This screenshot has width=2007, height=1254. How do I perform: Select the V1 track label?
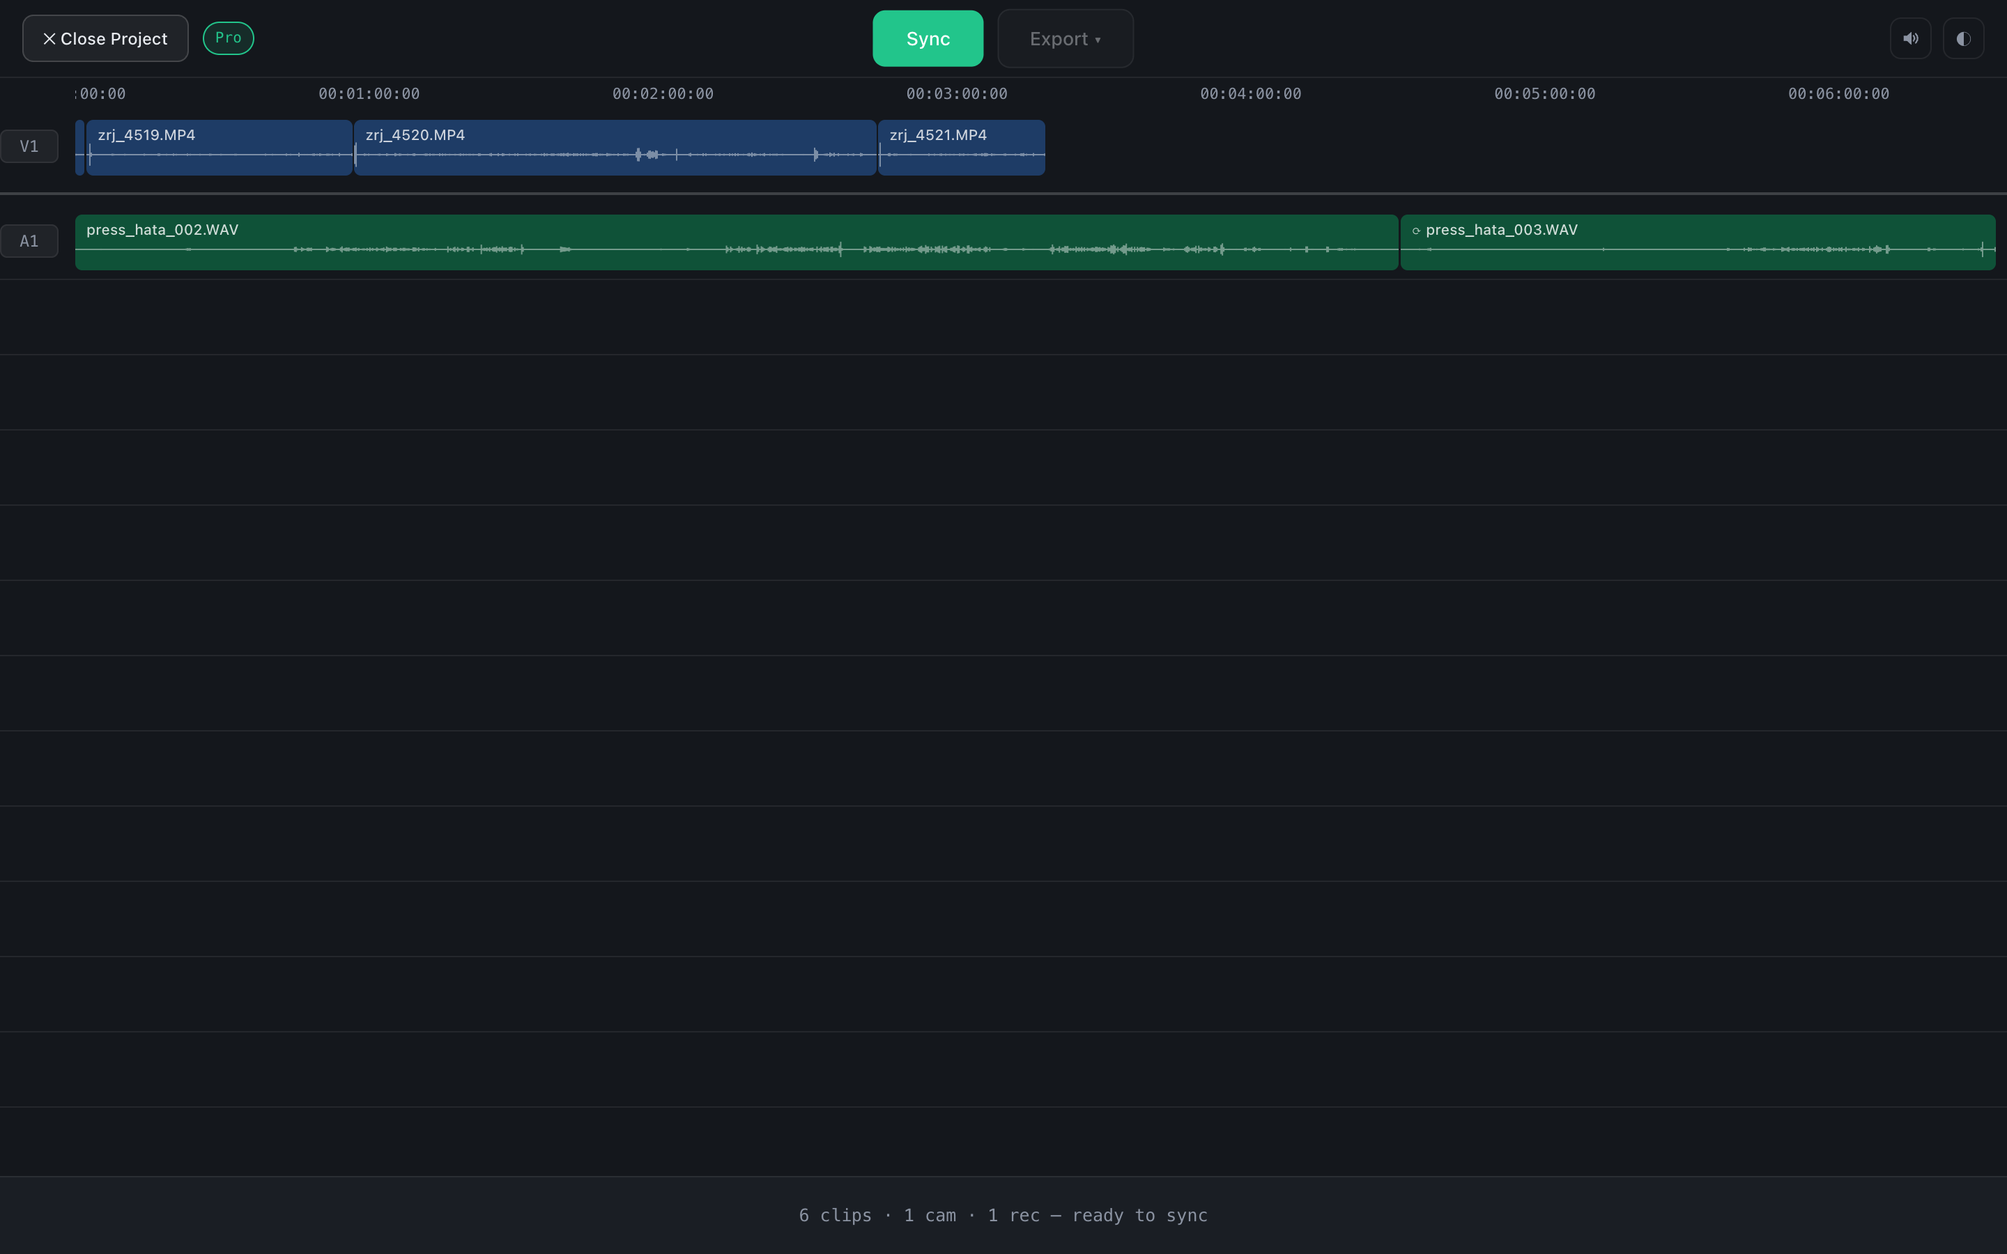29,147
